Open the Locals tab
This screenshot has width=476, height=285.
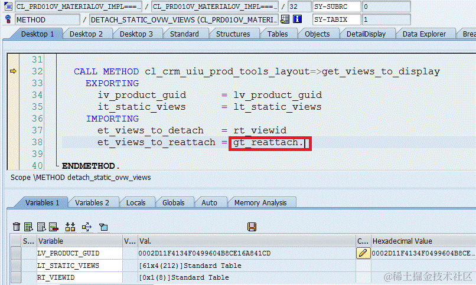(136, 202)
